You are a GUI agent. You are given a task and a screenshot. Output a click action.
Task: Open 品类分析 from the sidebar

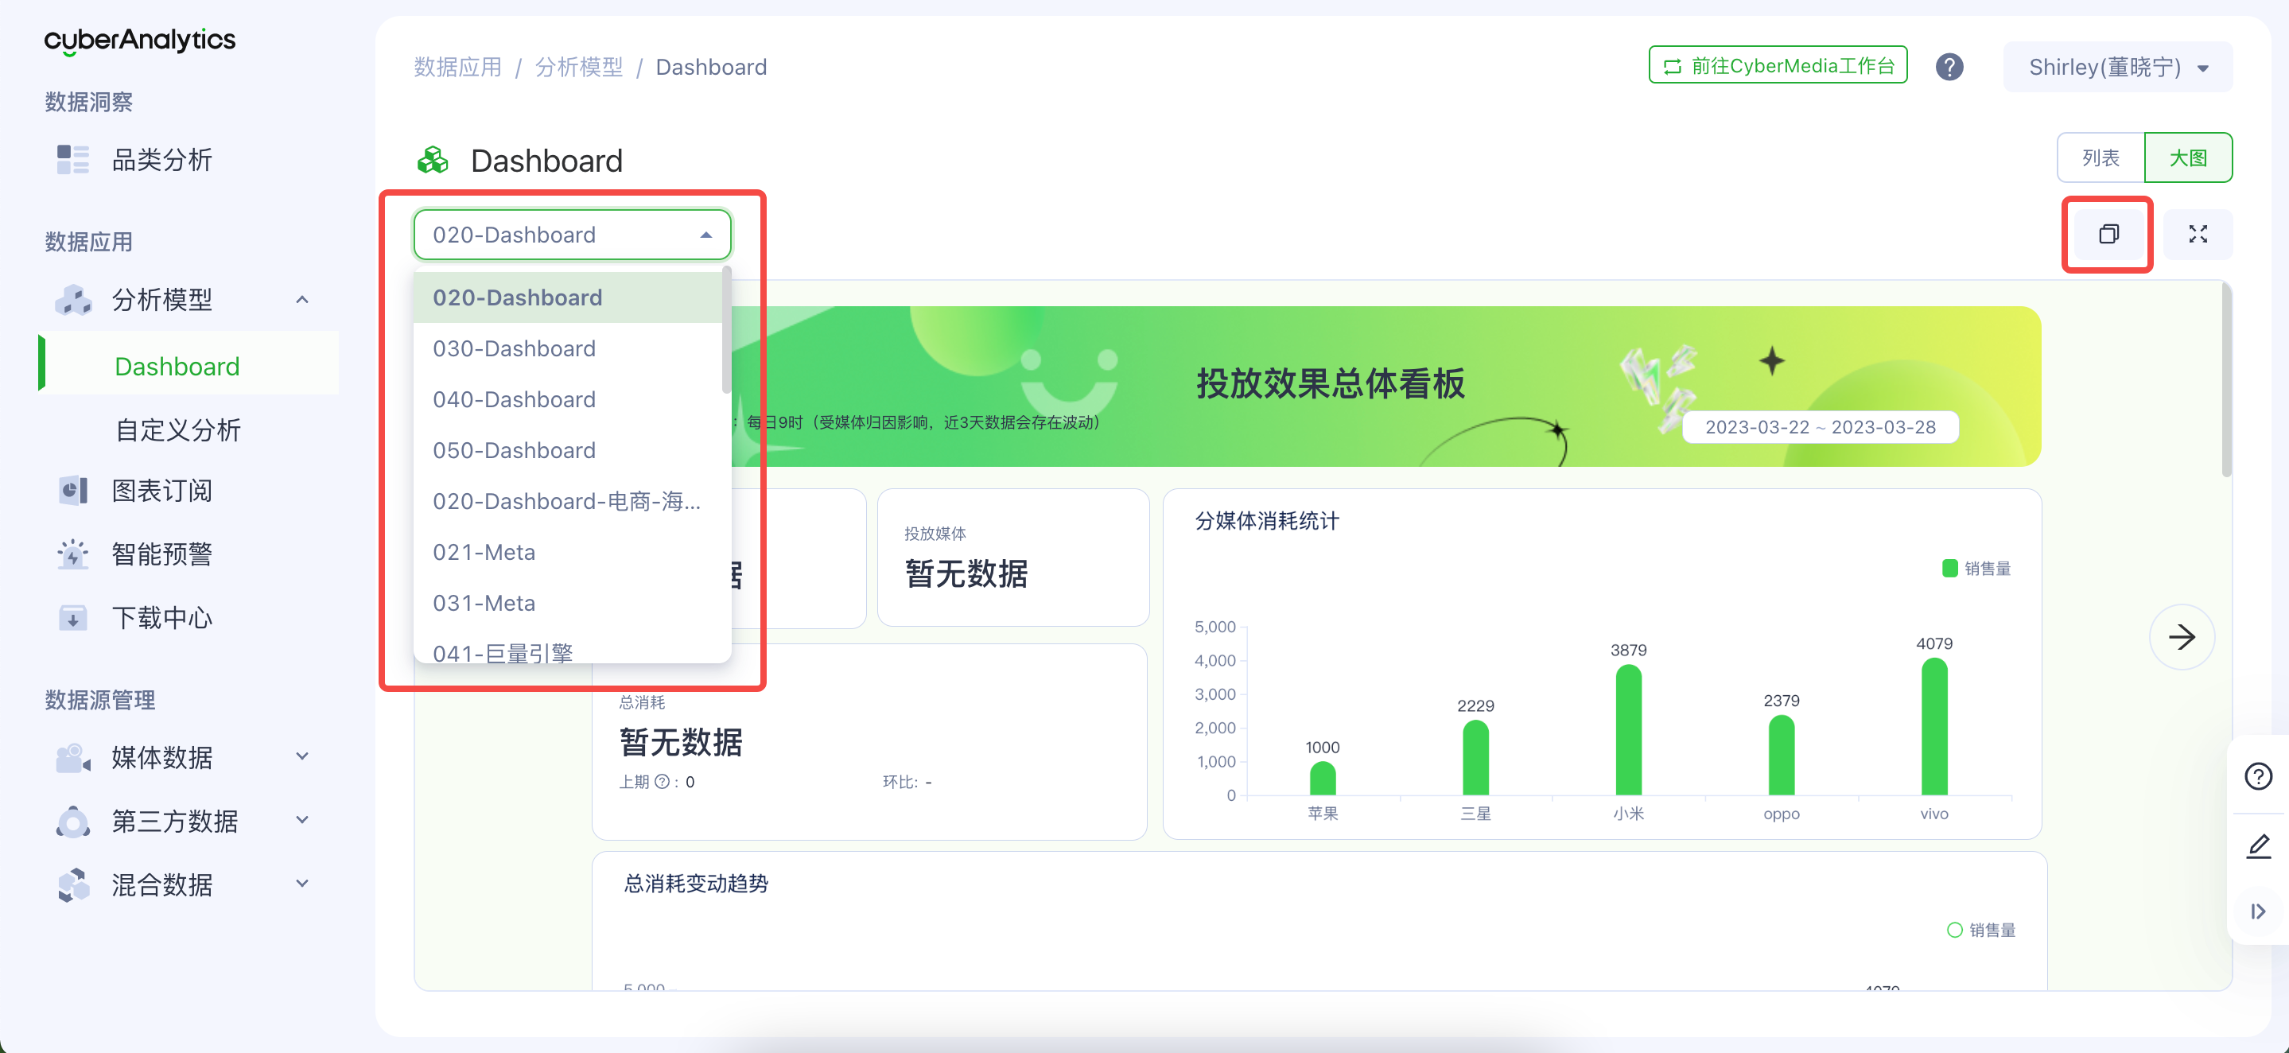click(x=161, y=160)
